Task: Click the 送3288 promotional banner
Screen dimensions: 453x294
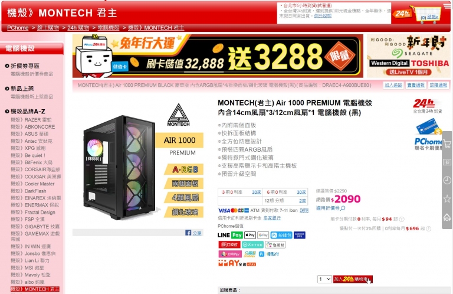Action: point(218,56)
